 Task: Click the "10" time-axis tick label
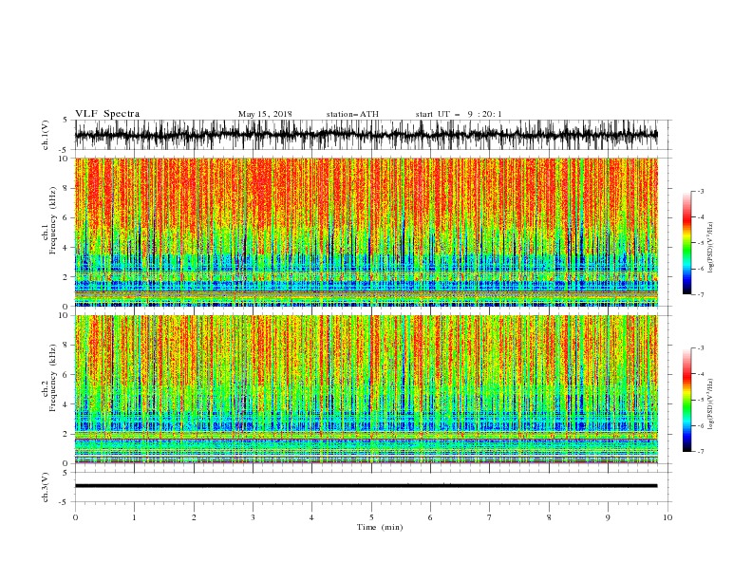(x=667, y=517)
